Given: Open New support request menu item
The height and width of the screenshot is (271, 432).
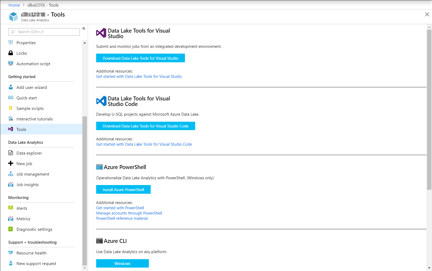Looking at the screenshot, I should pyautogui.click(x=41, y=263).
